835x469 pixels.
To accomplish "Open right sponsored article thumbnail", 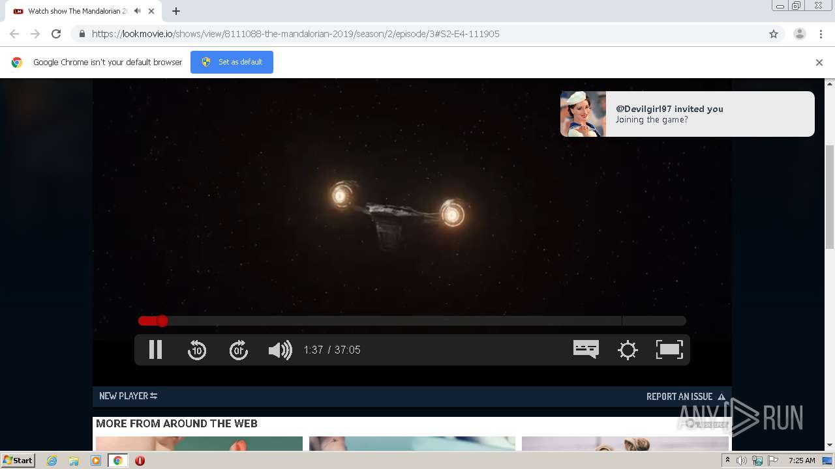I will (625, 444).
